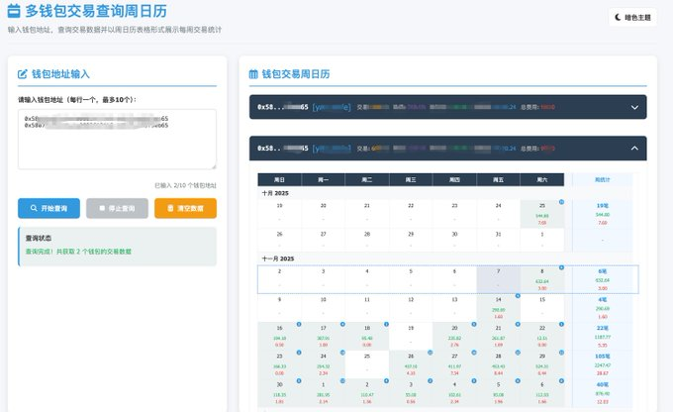Expand the first collapsed wallet row chevron
Screen dimensions: 673x412
pyautogui.click(x=634, y=107)
